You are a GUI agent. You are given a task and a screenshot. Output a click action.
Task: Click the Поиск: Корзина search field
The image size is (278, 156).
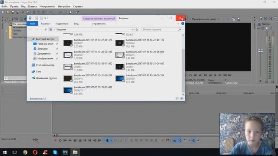click(x=162, y=29)
